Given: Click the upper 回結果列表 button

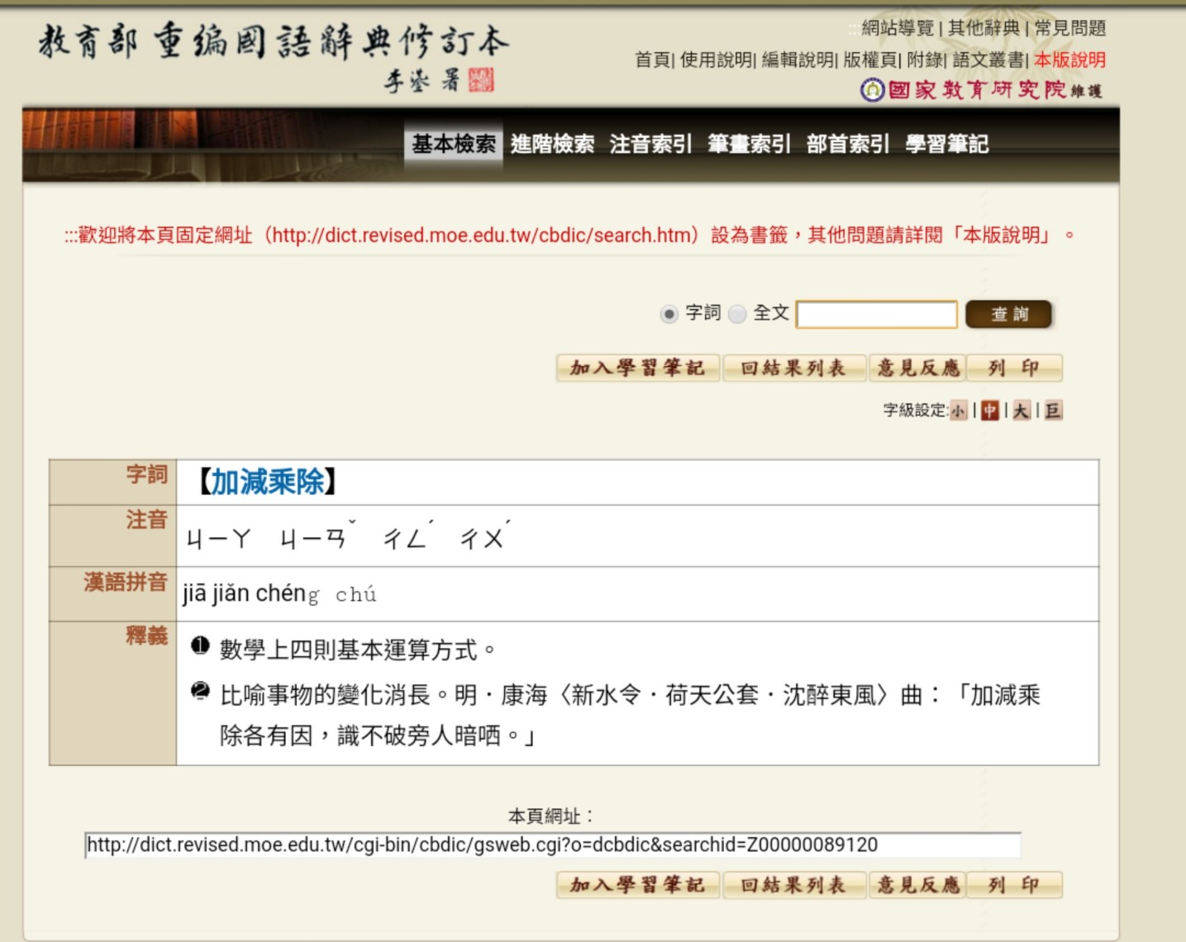Looking at the screenshot, I should [794, 368].
